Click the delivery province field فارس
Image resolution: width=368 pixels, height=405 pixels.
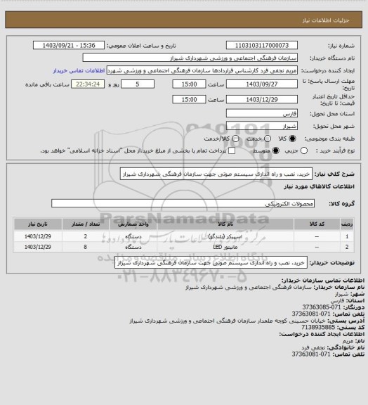[262, 113]
